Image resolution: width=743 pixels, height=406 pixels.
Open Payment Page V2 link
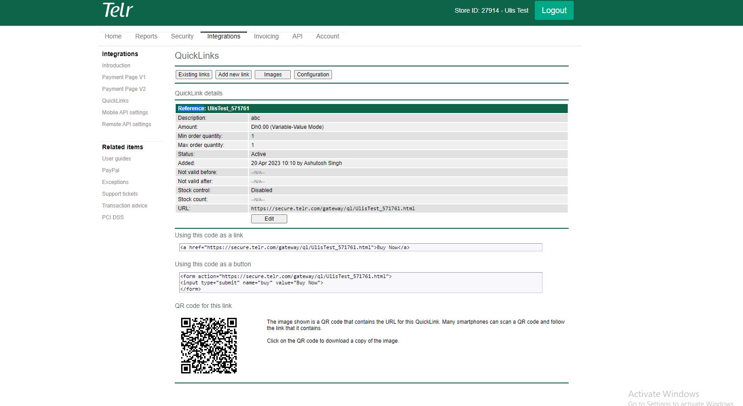(x=124, y=89)
